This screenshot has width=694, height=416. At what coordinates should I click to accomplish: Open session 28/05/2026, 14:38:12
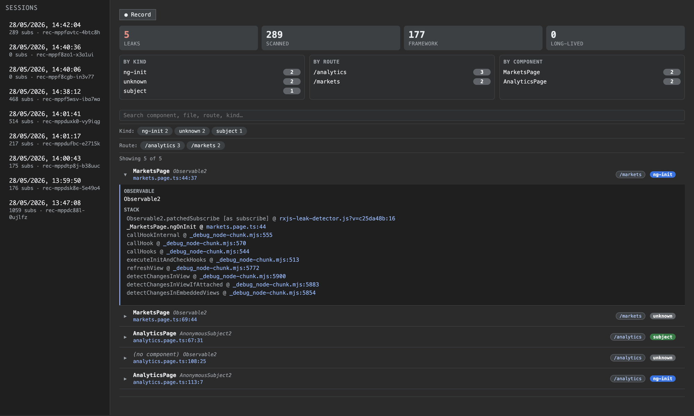coord(55,95)
